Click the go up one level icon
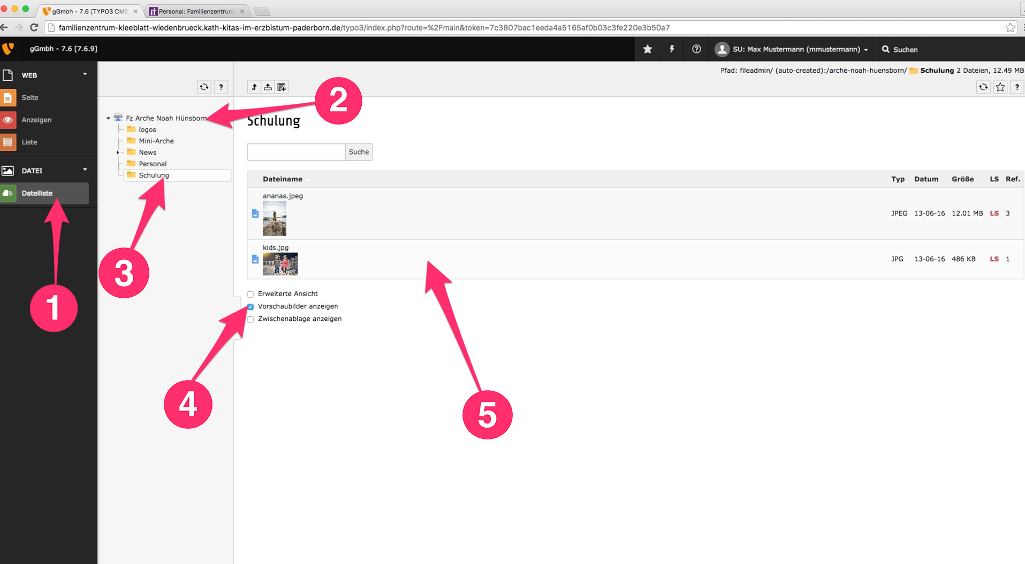 (x=254, y=87)
